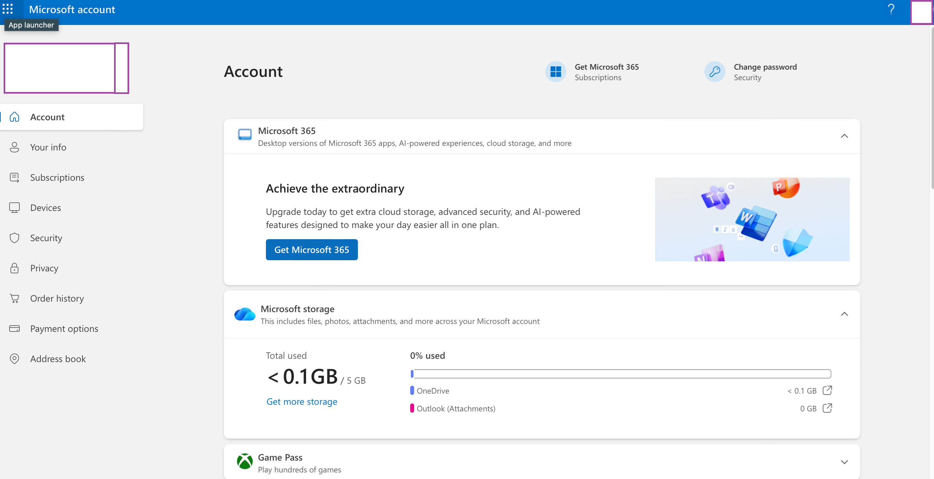Click the '< 0.1 GB' total storage value
Screen dimensions: 934x479
tap(303, 376)
